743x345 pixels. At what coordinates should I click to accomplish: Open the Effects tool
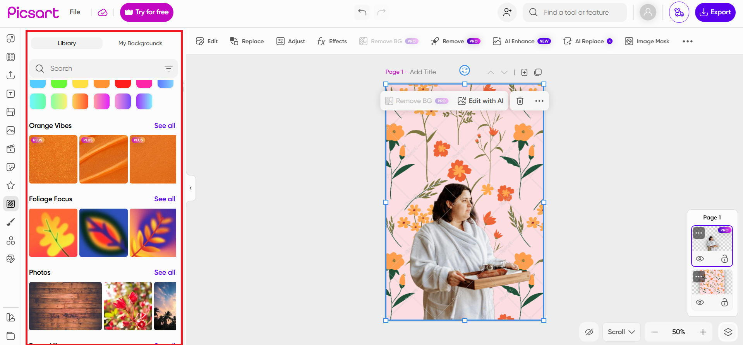[332, 41]
